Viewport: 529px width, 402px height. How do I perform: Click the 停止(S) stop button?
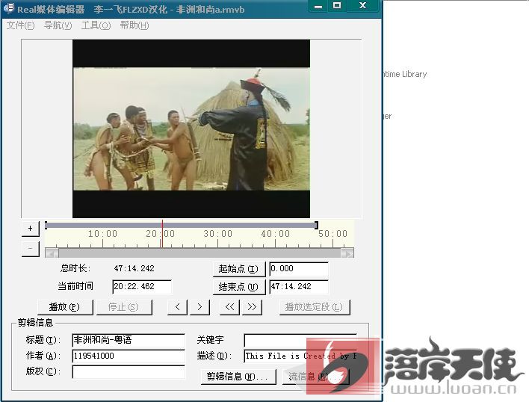click(124, 307)
